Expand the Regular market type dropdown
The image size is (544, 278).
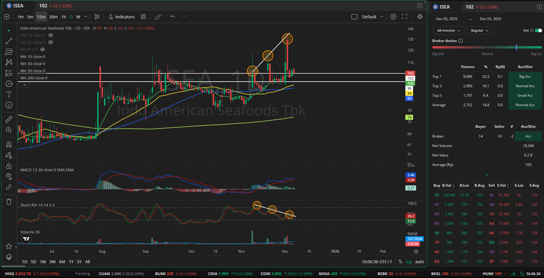click(x=479, y=30)
